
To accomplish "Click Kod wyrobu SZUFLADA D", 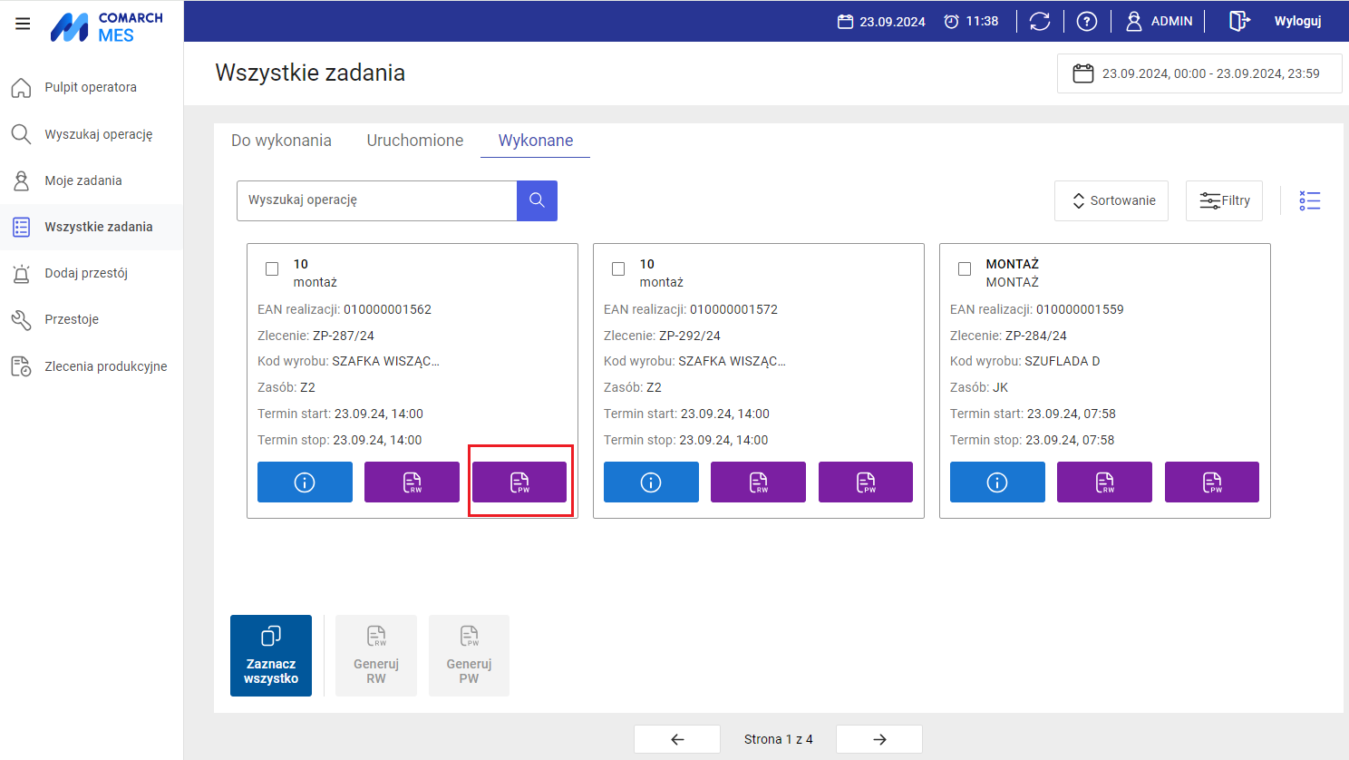I will coord(1024,361).
